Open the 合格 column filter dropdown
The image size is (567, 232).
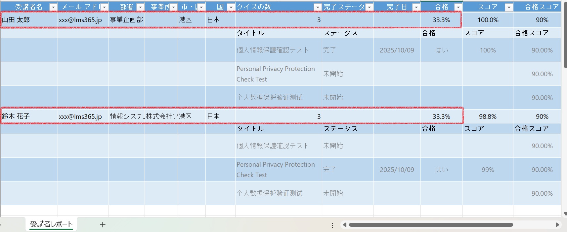coord(458,7)
